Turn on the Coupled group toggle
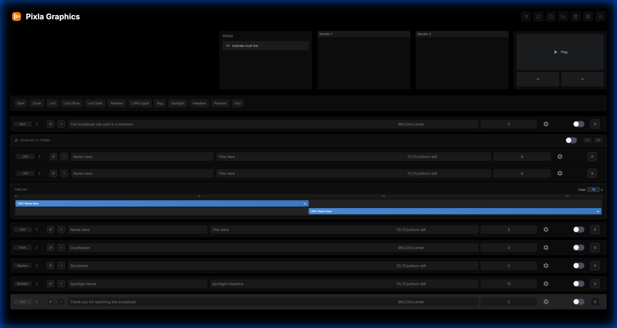 click(x=571, y=140)
